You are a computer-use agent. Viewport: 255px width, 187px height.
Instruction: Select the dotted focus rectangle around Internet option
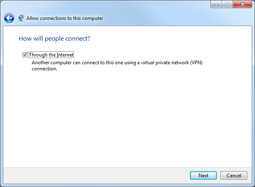coord(51,55)
